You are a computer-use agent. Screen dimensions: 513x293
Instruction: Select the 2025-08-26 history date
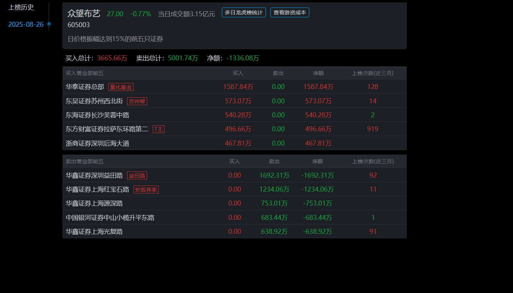click(26, 25)
